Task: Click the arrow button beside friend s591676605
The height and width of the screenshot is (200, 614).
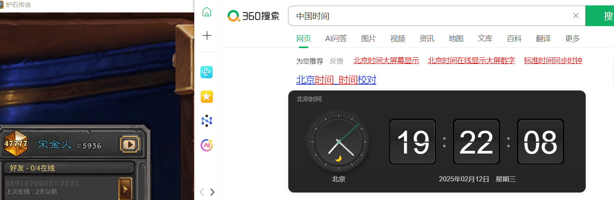Action: tap(125, 189)
